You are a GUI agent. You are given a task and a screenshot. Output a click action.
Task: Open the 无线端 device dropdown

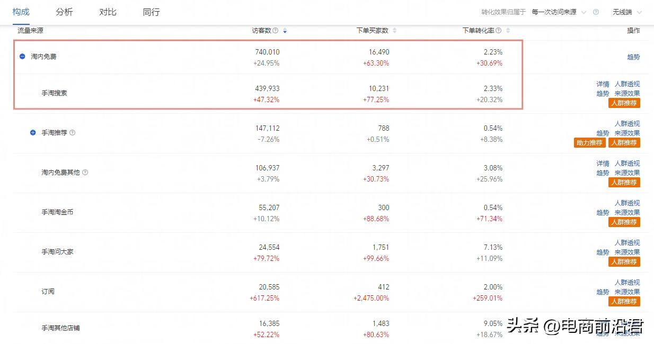627,12
